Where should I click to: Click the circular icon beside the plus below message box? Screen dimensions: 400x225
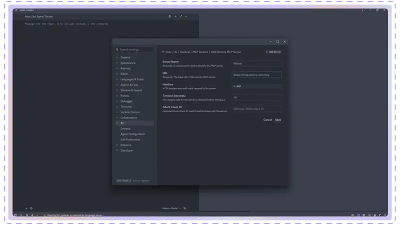pyautogui.click(x=31, y=208)
